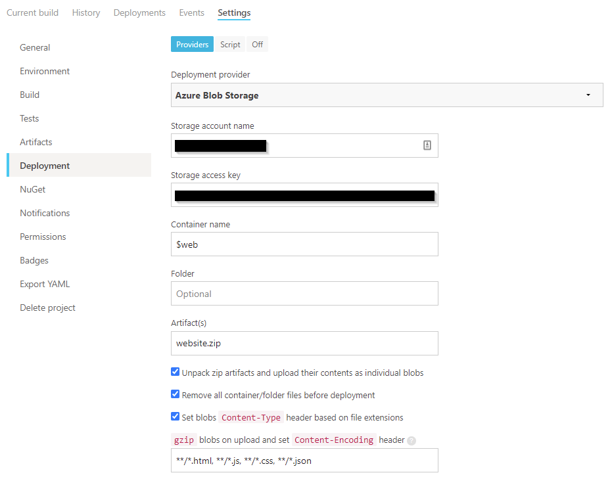612x479 pixels.
Task: Go to the Deployments tab
Action: tap(139, 12)
